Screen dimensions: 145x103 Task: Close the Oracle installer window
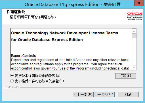(x=139, y=3)
